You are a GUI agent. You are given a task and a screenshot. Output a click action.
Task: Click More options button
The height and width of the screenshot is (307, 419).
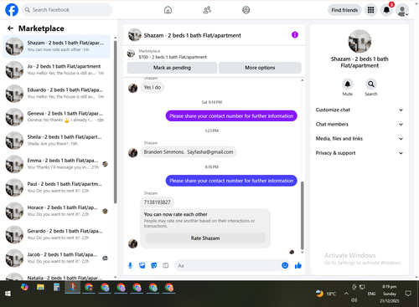pyautogui.click(x=260, y=68)
